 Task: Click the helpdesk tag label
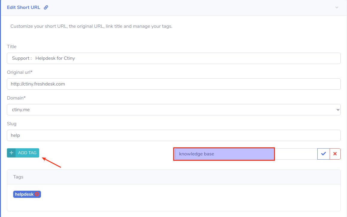[24, 194]
